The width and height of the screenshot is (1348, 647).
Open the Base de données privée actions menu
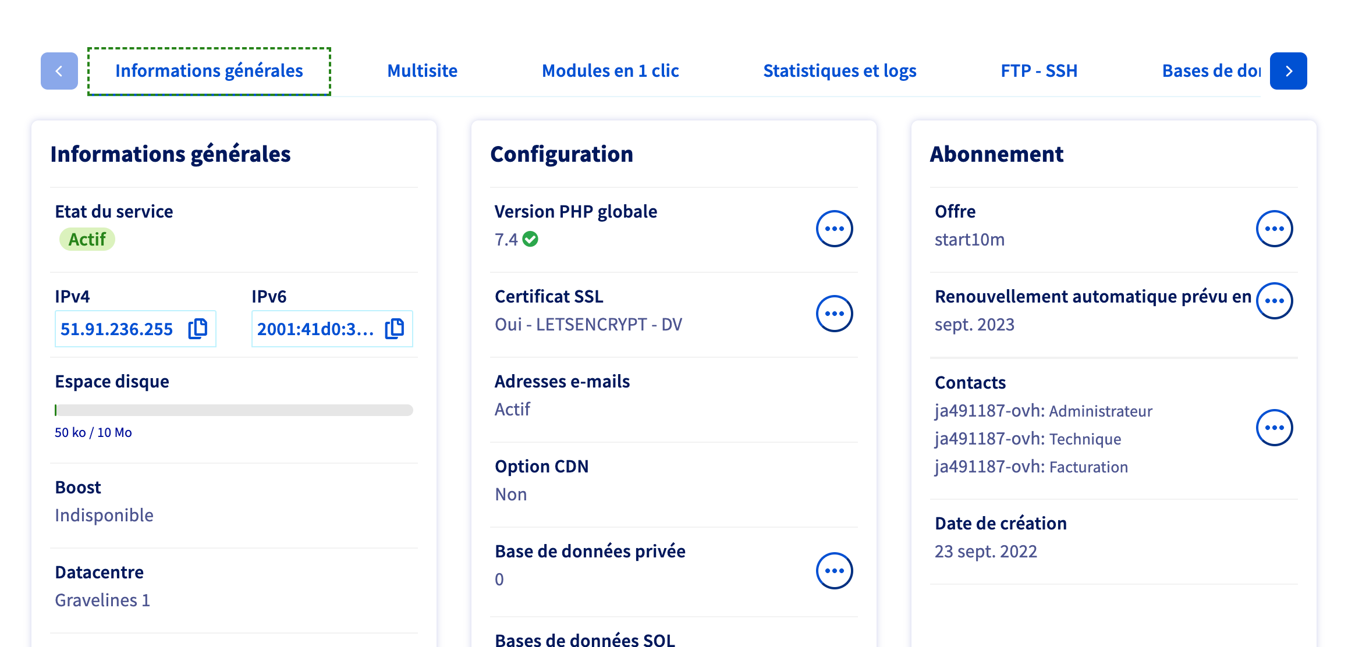[x=834, y=571]
